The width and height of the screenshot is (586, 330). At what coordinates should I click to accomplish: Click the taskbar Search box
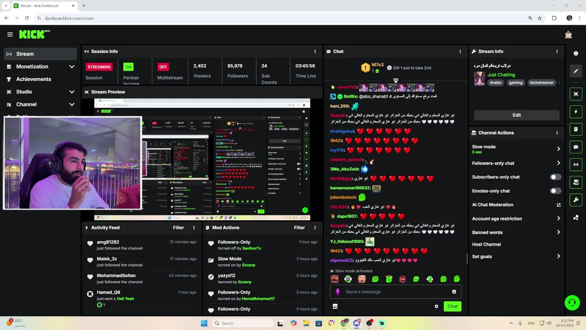[242, 323]
